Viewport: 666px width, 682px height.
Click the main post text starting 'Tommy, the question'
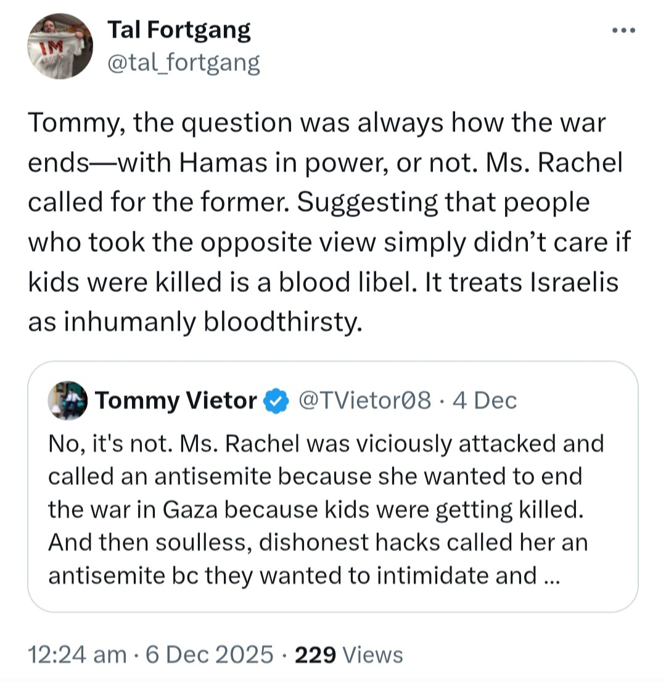coord(329,222)
